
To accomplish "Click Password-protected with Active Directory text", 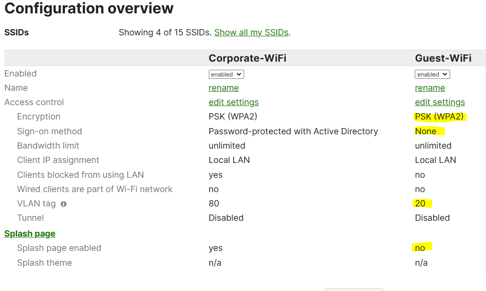I will (x=293, y=131).
